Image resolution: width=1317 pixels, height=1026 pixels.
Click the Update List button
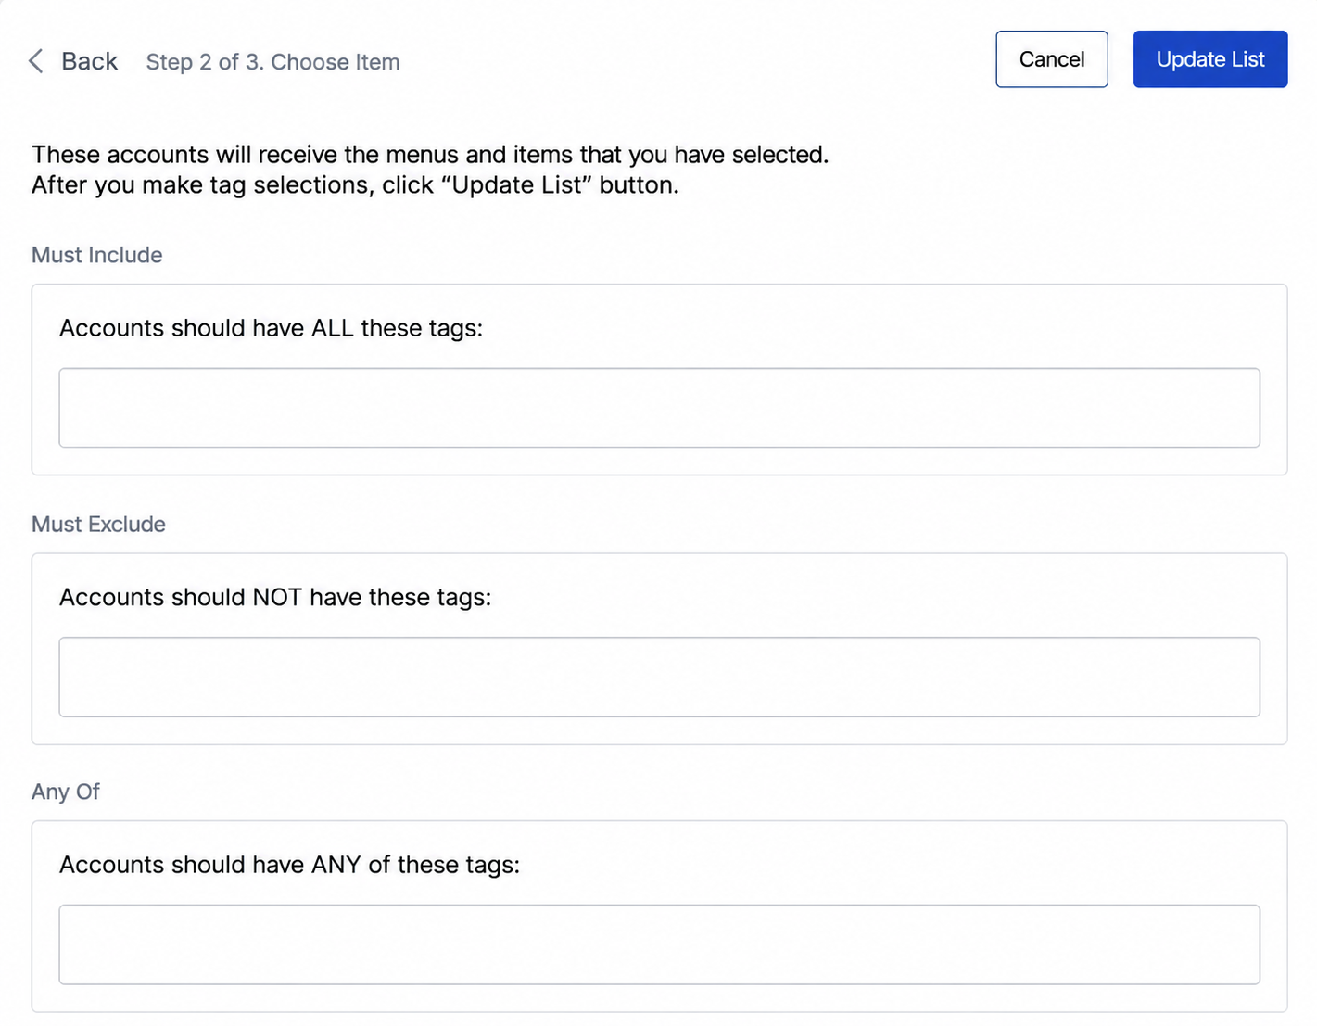[x=1209, y=59]
